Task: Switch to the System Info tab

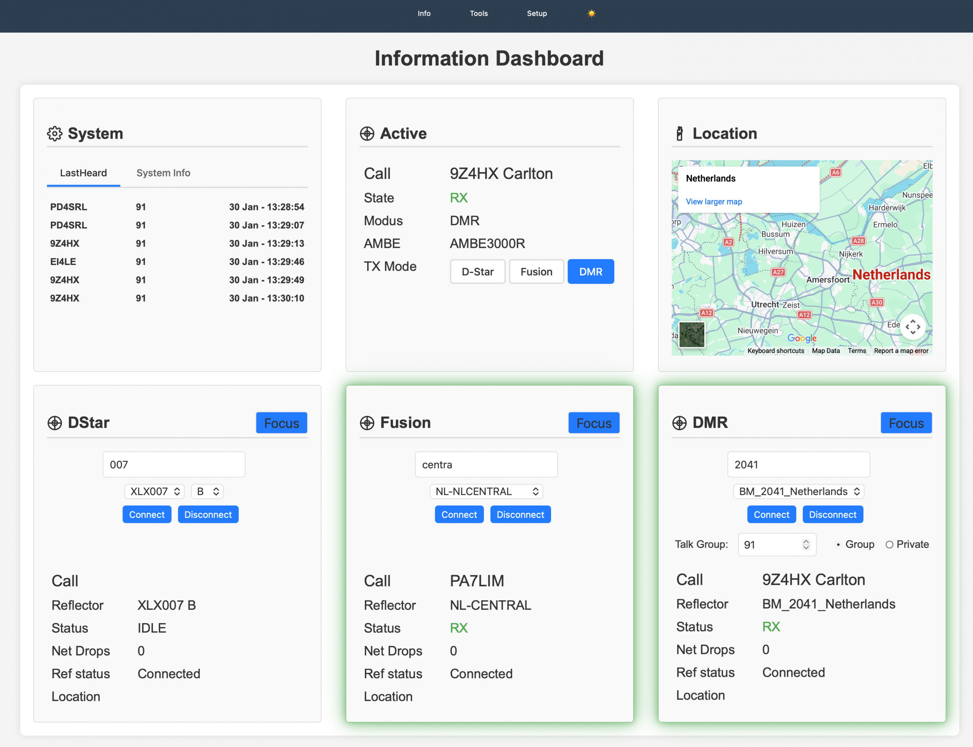Action: (163, 173)
